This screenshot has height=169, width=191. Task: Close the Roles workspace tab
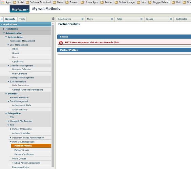point(142,19)
